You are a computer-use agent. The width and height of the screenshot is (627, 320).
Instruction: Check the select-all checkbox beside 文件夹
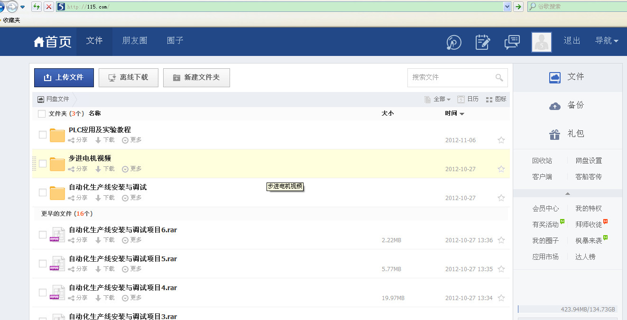point(42,114)
